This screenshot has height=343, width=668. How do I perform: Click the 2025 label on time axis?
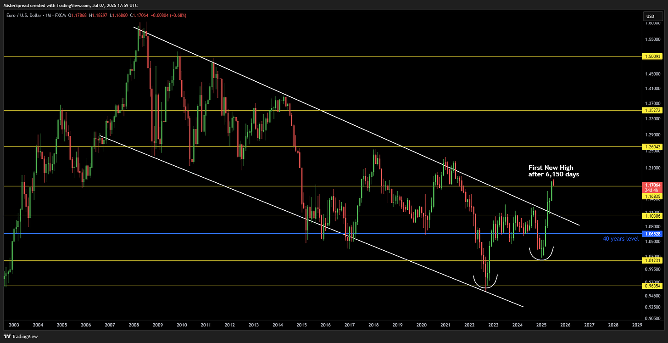(x=541, y=325)
